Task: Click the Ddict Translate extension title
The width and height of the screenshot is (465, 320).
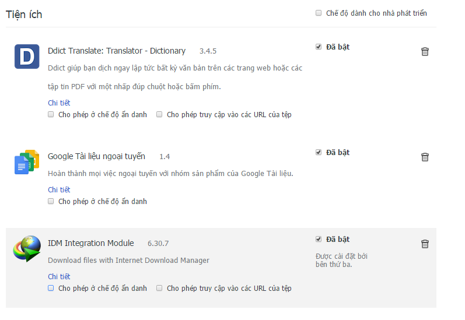Action: (x=117, y=51)
